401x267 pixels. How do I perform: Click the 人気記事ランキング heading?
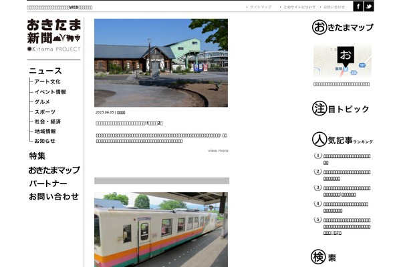click(342, 140)
